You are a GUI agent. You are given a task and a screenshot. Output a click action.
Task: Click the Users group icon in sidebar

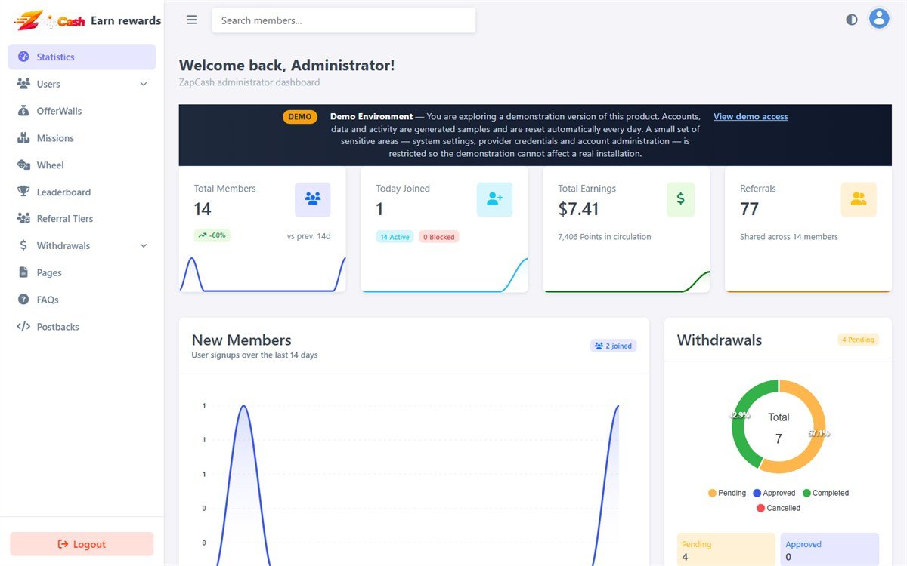pos(23,84)
